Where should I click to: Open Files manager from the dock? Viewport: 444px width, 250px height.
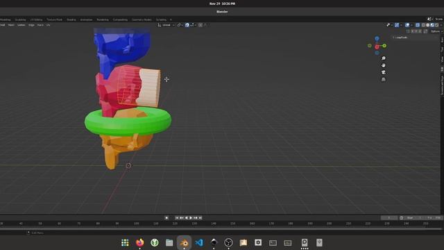(169, 242)
